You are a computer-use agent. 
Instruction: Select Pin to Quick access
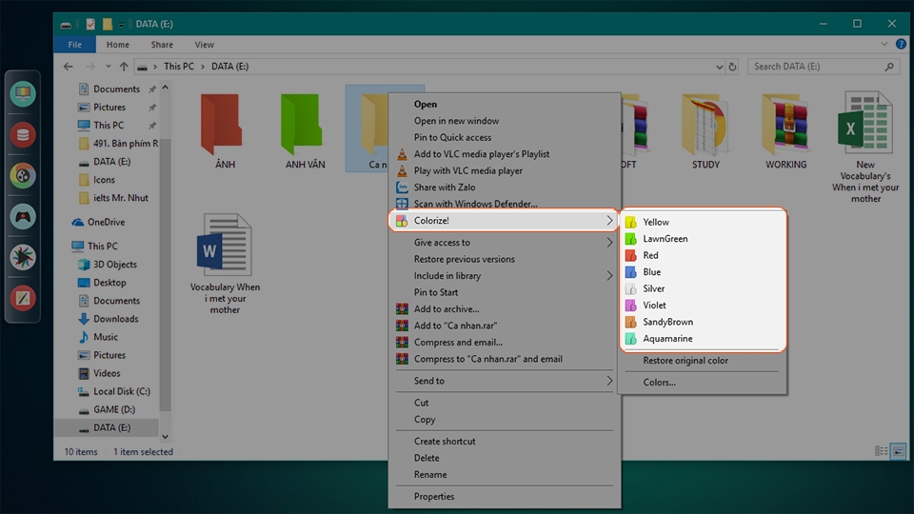tap(452, 137)
